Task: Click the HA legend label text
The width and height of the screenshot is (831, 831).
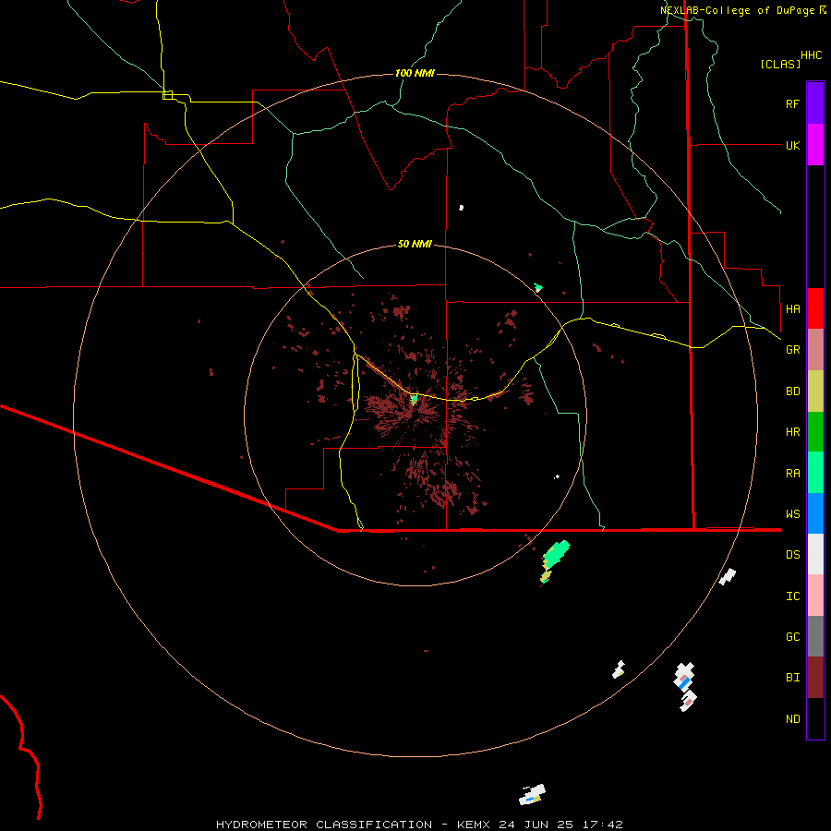Action: 793,308
